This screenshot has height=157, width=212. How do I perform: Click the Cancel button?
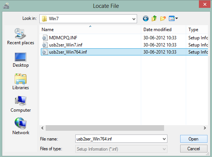[194, 149]
